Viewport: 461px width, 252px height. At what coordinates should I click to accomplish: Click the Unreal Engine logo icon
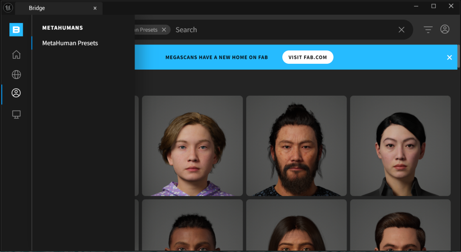8,8
